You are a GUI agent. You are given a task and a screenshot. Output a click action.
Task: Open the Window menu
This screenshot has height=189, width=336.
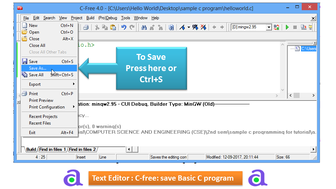click(141, 18)
